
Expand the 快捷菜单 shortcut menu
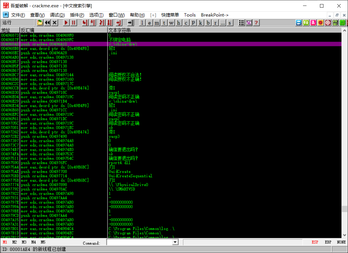click(170, 15)
